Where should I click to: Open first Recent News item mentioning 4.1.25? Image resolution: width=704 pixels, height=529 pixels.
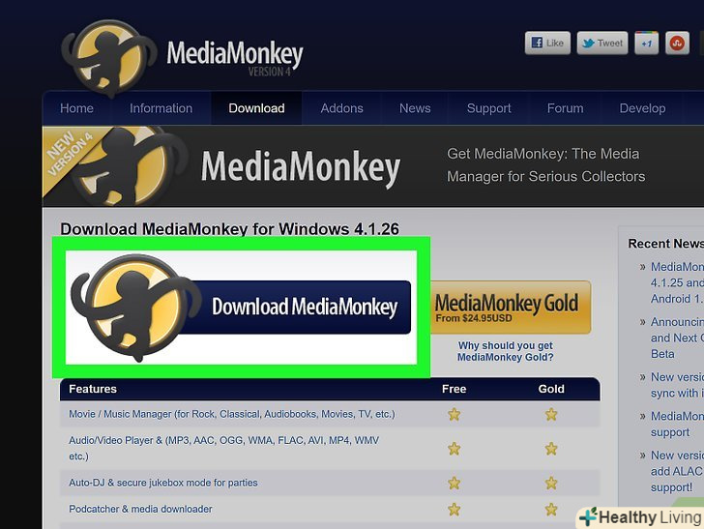[x=677, y=282]
